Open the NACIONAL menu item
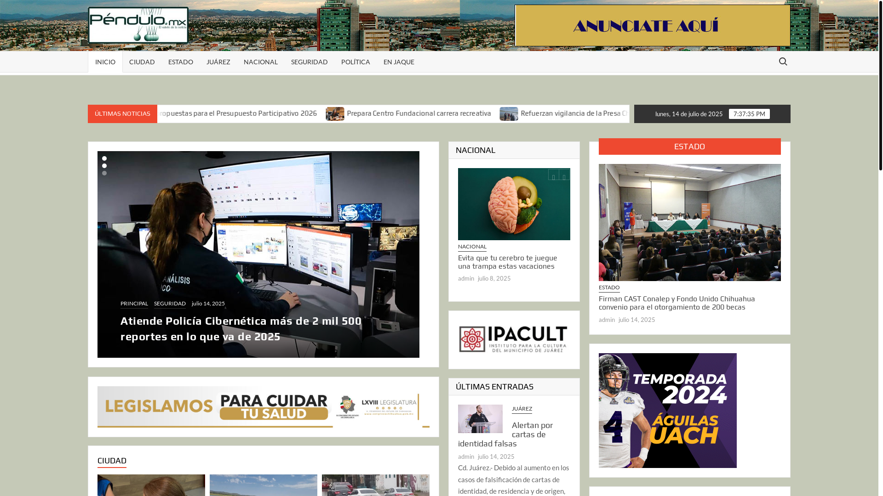883x496 pixels. pos(261,62)
